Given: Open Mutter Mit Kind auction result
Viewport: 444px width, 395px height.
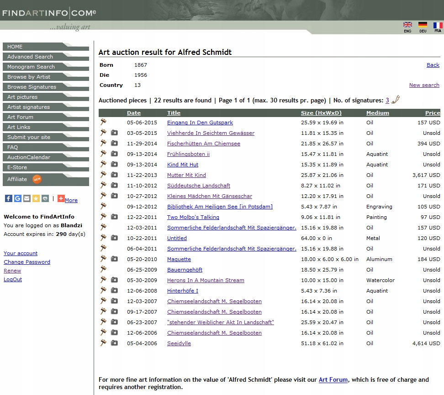Looking at the screenshot, I should click(x=186, y=175).
